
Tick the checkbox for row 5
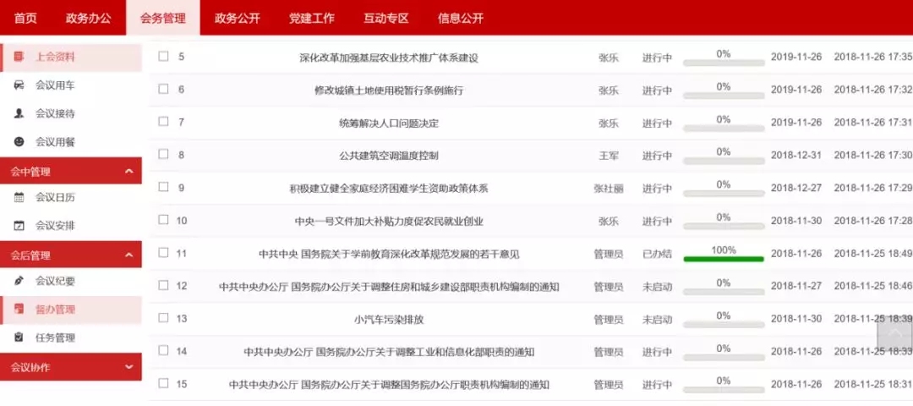click(164, 57)
